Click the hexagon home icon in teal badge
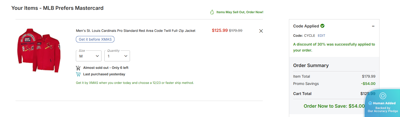Screen dimensions: 400x117 pyautogui.click(x=383, y=96)
